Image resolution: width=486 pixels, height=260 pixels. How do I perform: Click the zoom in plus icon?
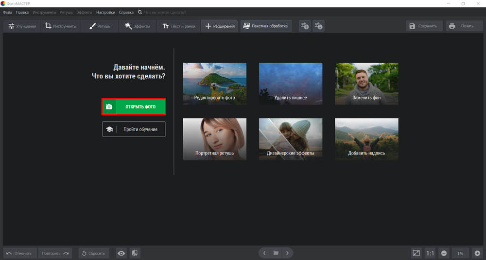[477, 253]
